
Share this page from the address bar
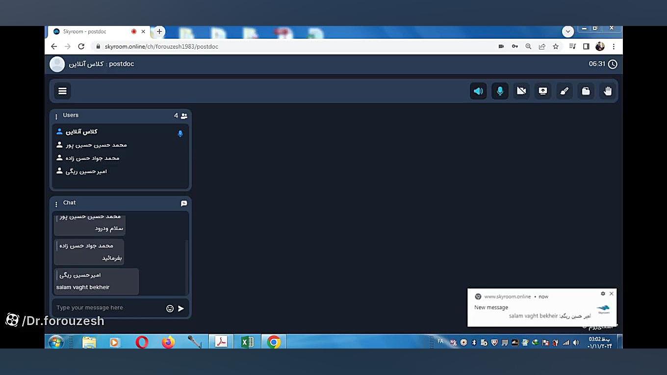coord(542,47)
